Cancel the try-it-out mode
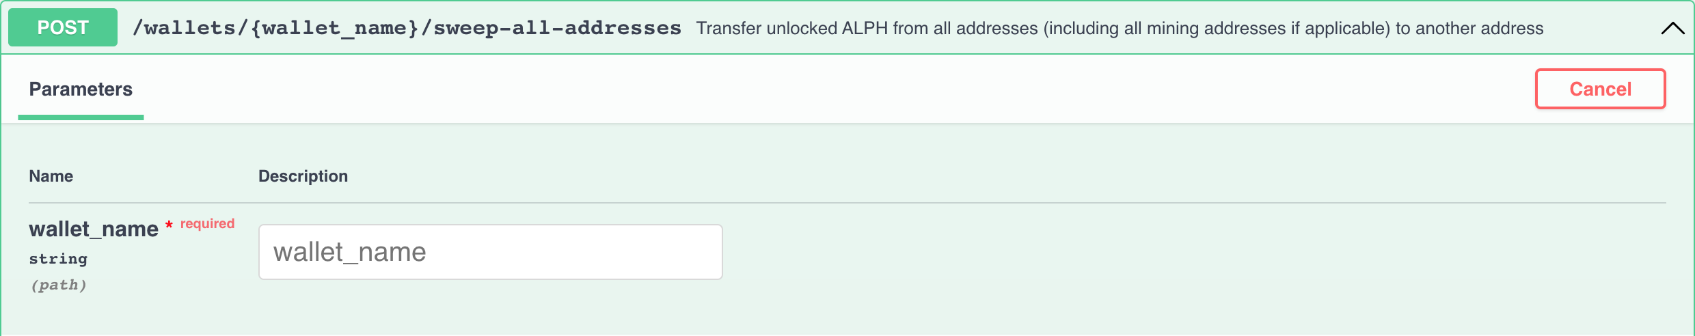Image resolution: width=1695 pixels, height=336 pixels. click(1600, 89)
